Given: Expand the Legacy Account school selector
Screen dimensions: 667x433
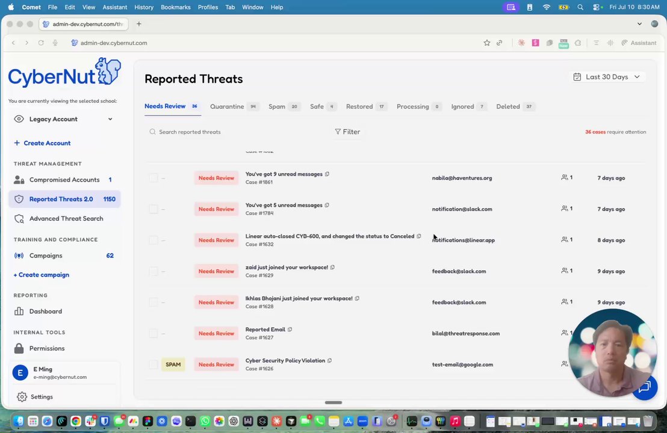Looking at the screenshot, I should 64,119.
